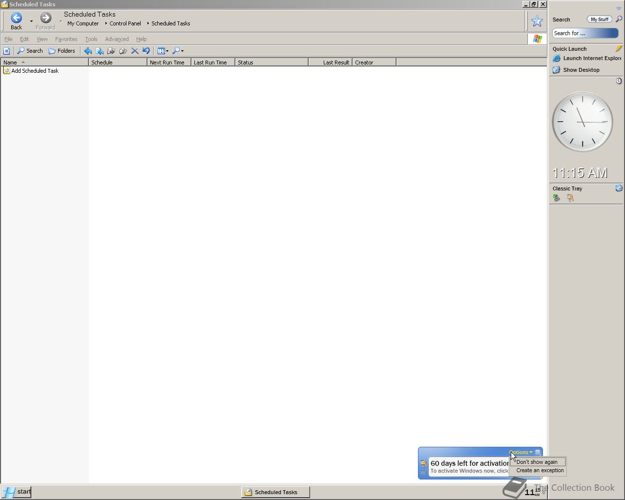Click the Internet Explorer icon

pos(556,58)
